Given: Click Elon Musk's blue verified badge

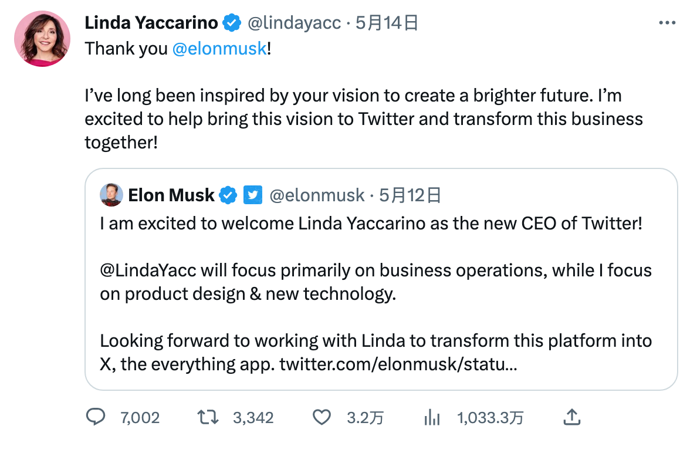Looking at the screenshot, I should [x=228, y=195].
